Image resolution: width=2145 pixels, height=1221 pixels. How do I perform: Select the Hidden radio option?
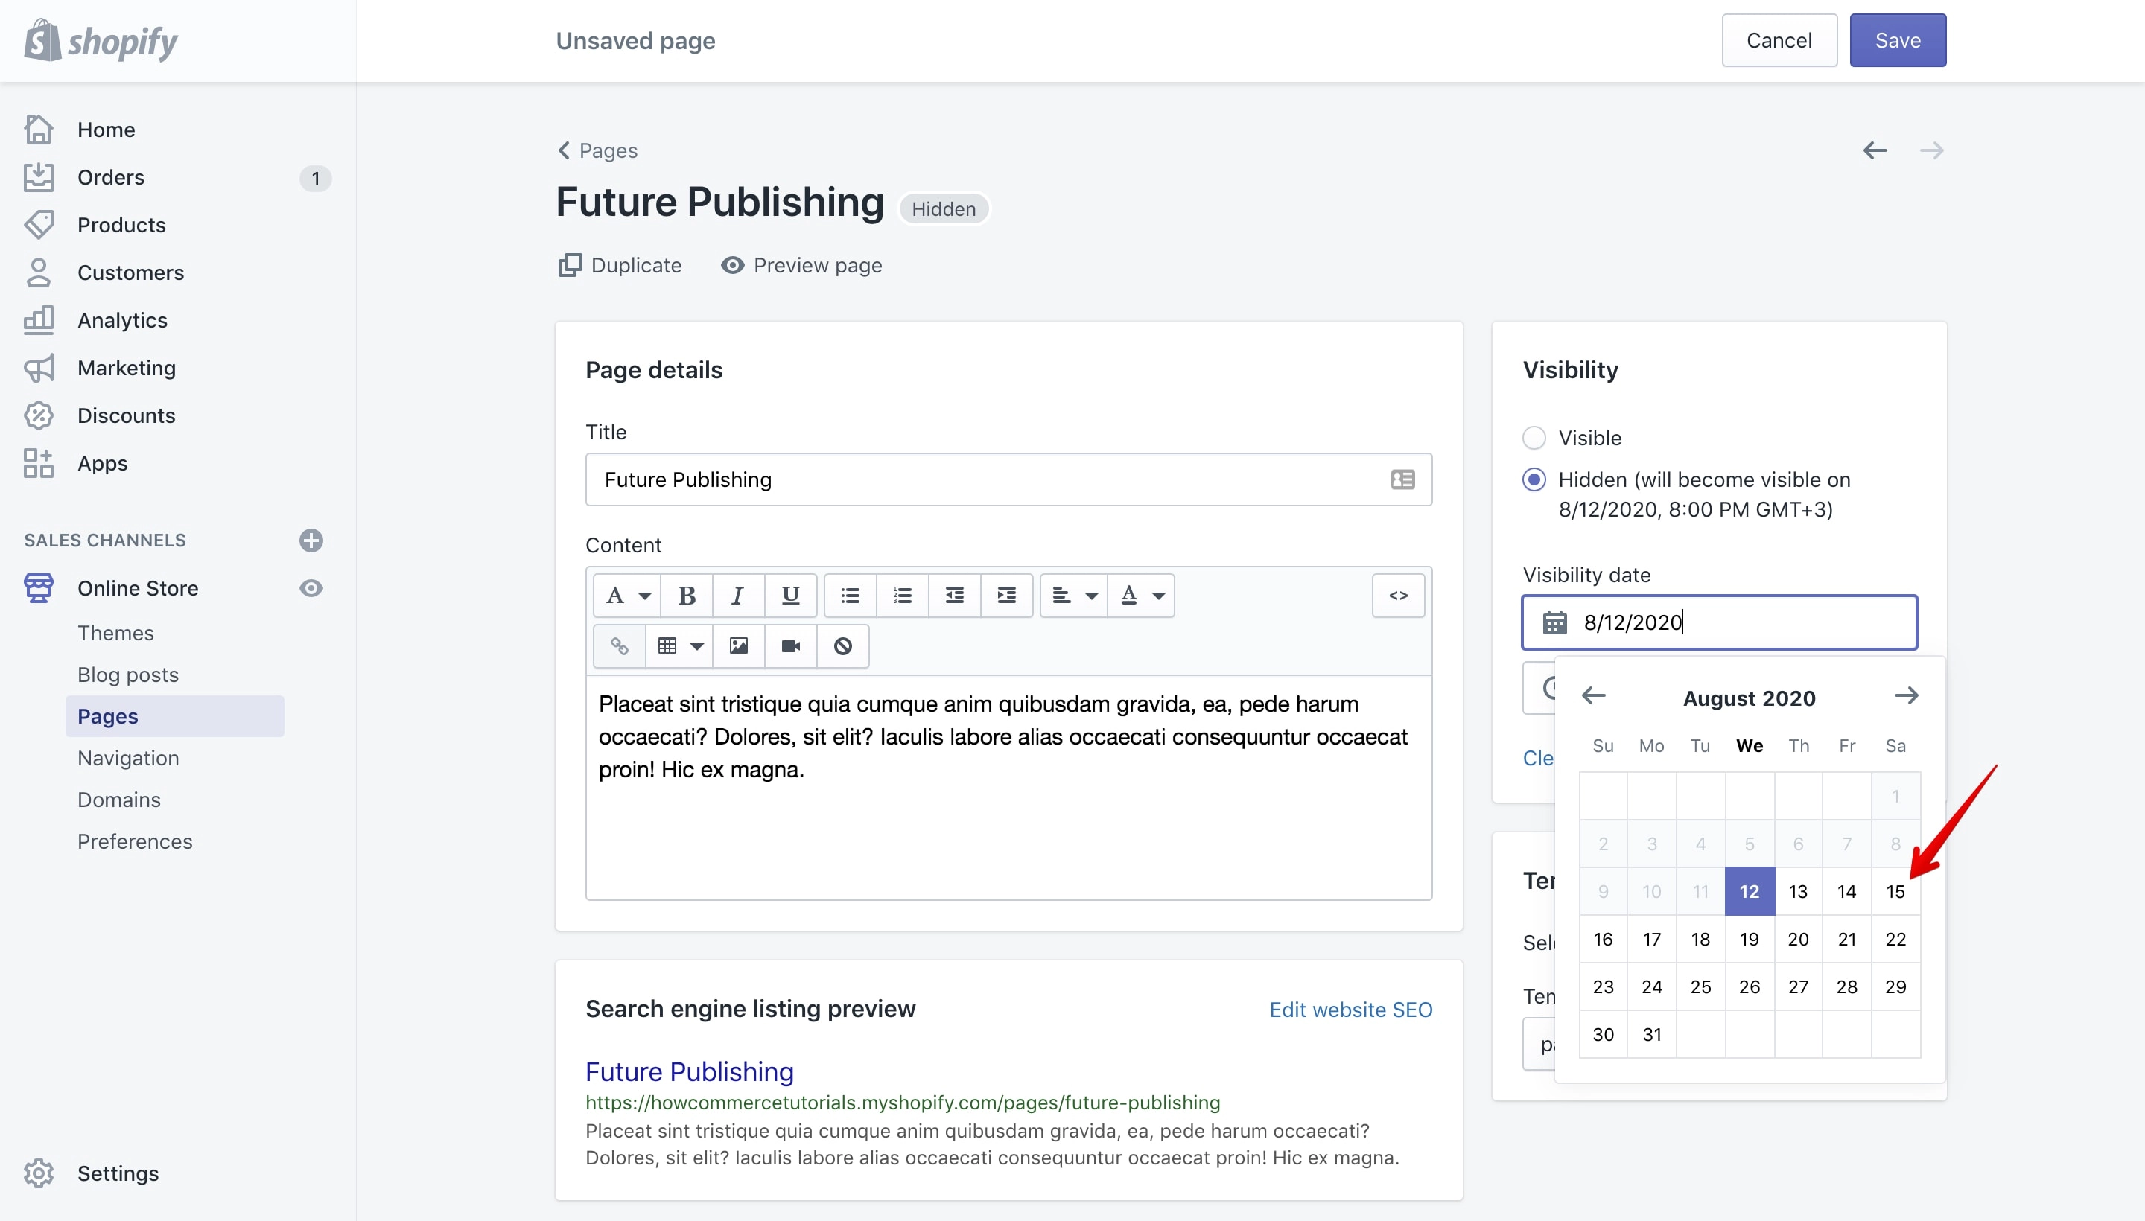click(1534, 479)
